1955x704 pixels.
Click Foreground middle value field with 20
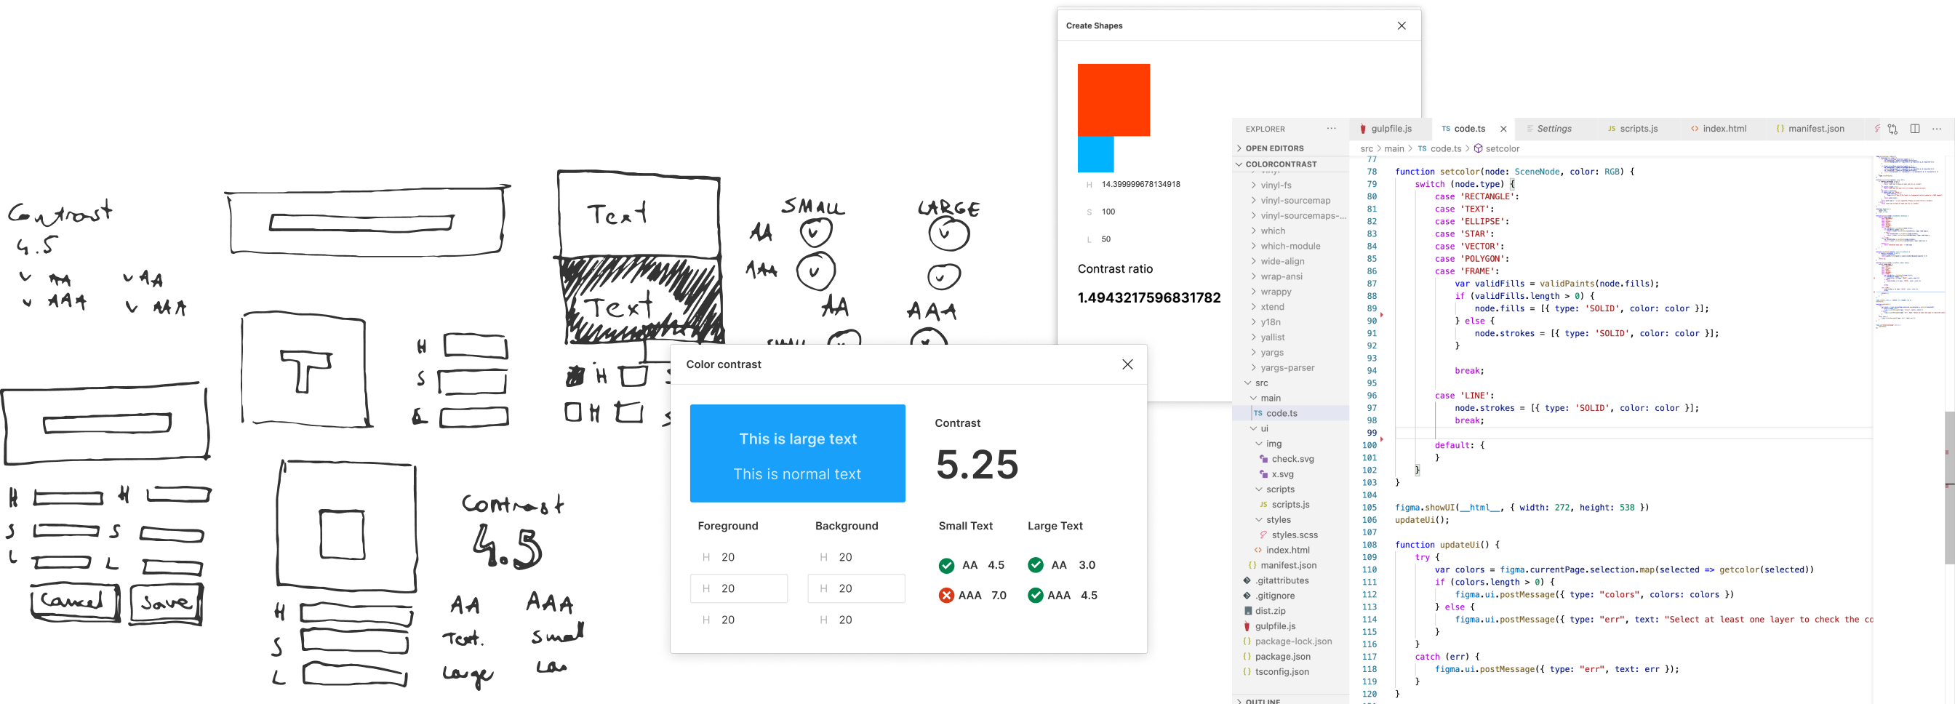coord(738,588)
